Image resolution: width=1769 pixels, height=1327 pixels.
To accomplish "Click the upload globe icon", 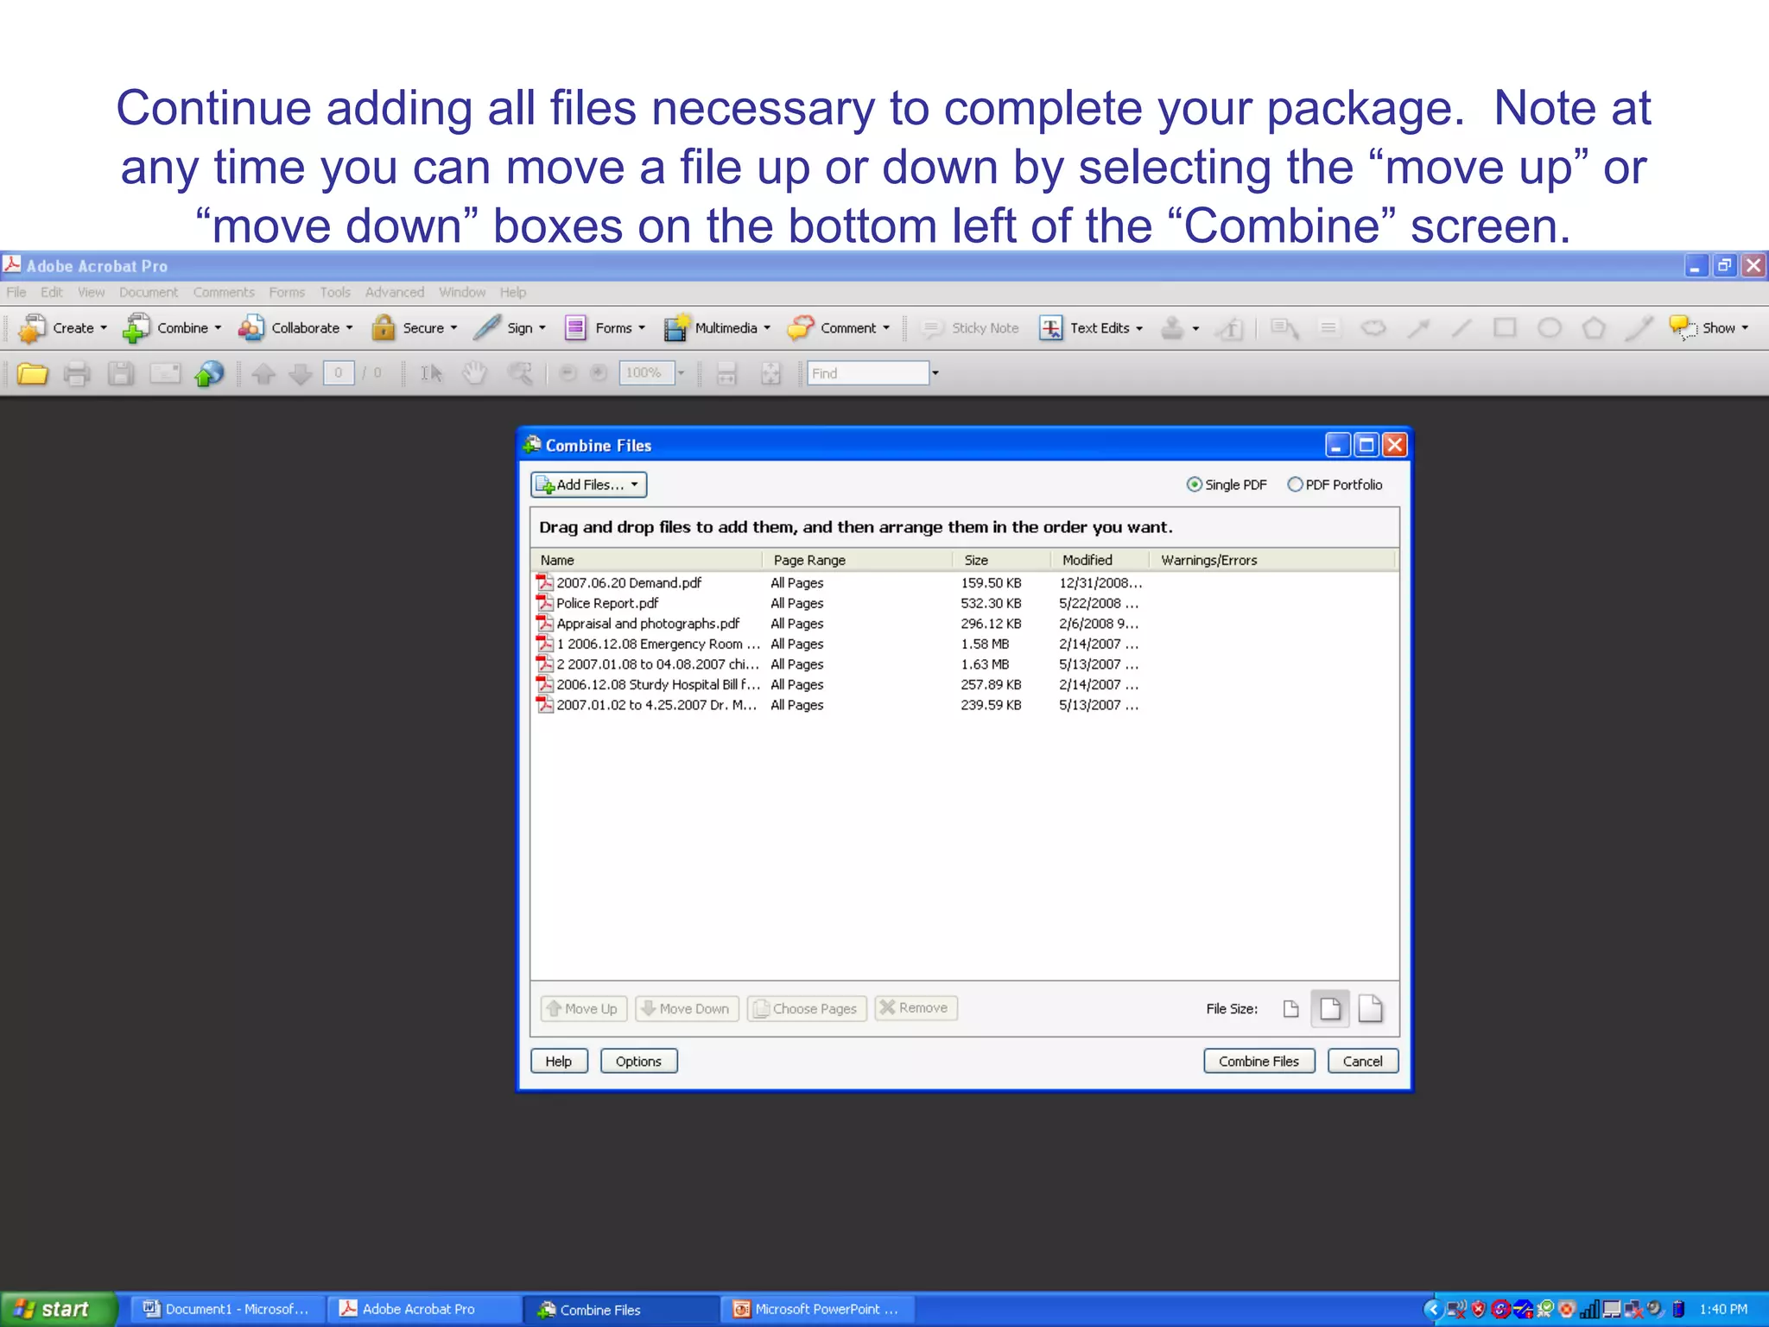I will coord(210,373).
